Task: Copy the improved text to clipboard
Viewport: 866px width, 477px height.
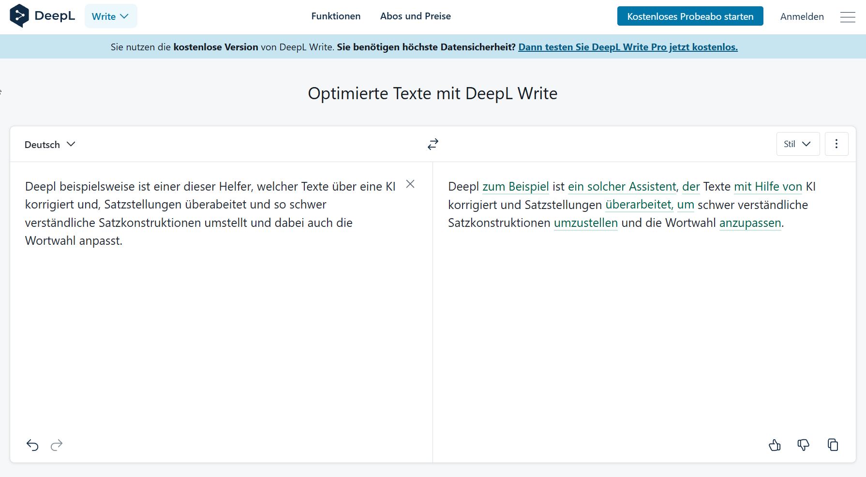Action: click(833, 445)
